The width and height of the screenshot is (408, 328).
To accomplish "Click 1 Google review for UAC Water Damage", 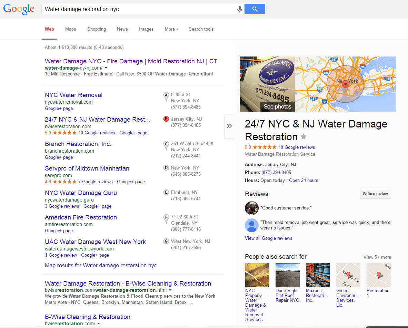I will coord(61,255).
